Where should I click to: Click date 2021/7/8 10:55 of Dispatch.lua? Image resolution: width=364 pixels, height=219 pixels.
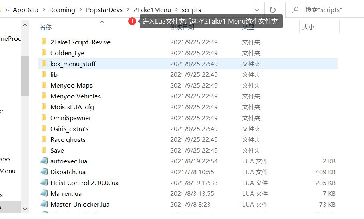192,172
